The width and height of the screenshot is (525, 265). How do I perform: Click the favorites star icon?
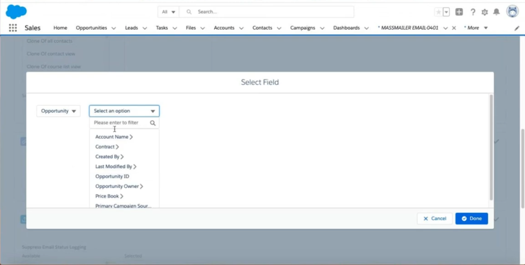coord(438,12)
